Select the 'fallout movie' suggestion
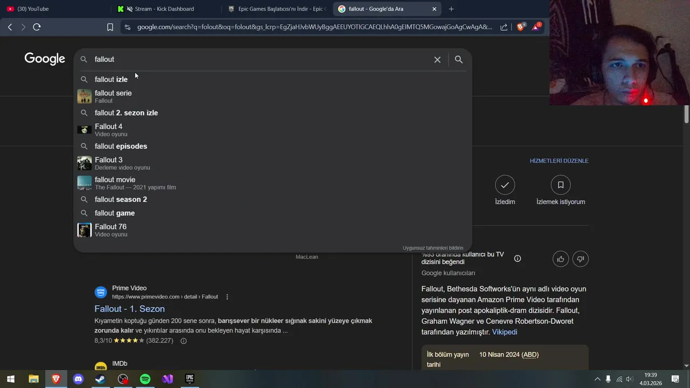The image size is (690, 388). (x=273, y=183)
